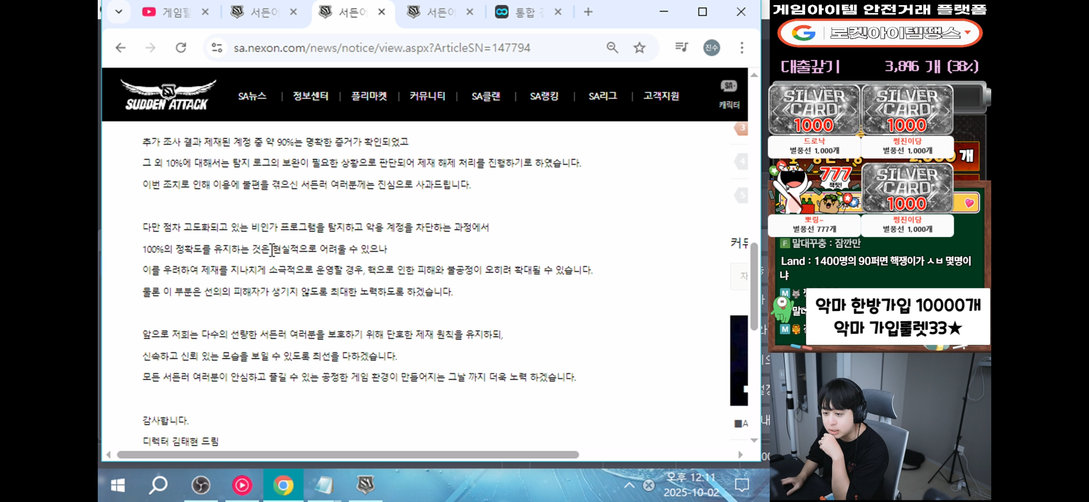
Task: Click the browser reload page icon
Action: (x=181, y=48)
